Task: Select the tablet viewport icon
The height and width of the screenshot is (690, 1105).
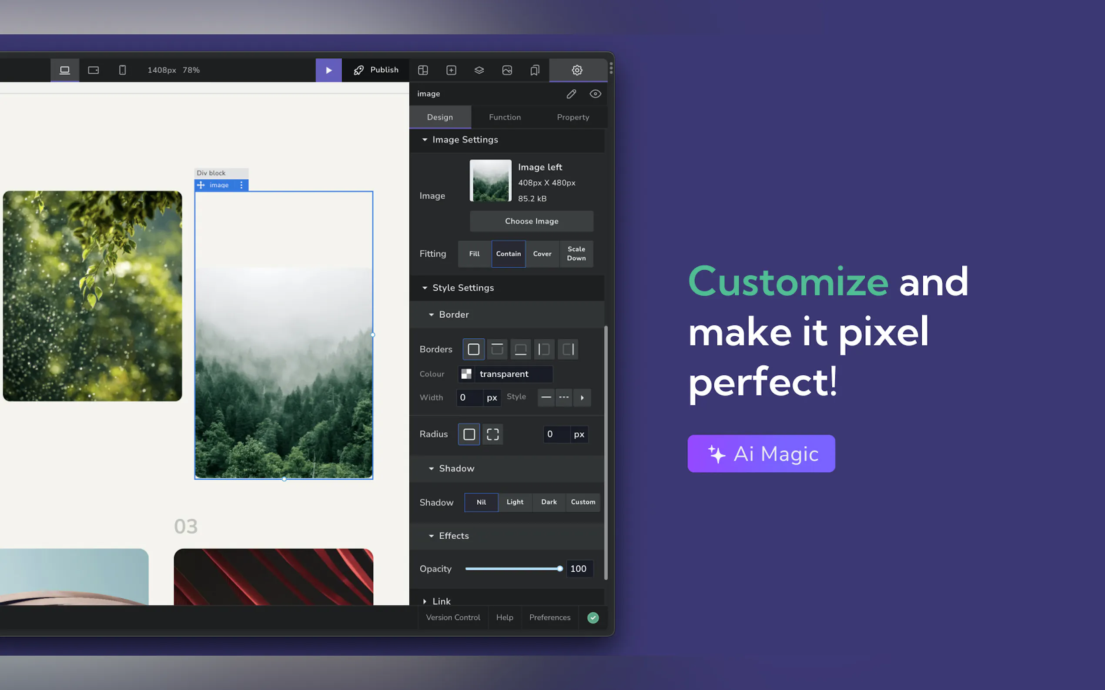Action: (x=93, y=70)
